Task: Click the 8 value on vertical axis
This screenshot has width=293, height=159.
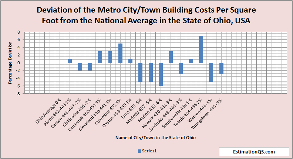Action: click(18, 32)
